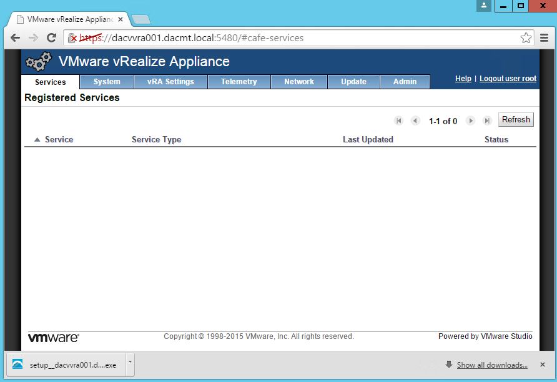Open the downloaded setup exe file
The width and height of the screenshot is (557, 382).
[x=67, y=365]
